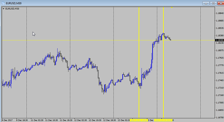The image size is (224, 122).
Task: Click the chart window icon in title bar
Action: (x=3, y=3)
